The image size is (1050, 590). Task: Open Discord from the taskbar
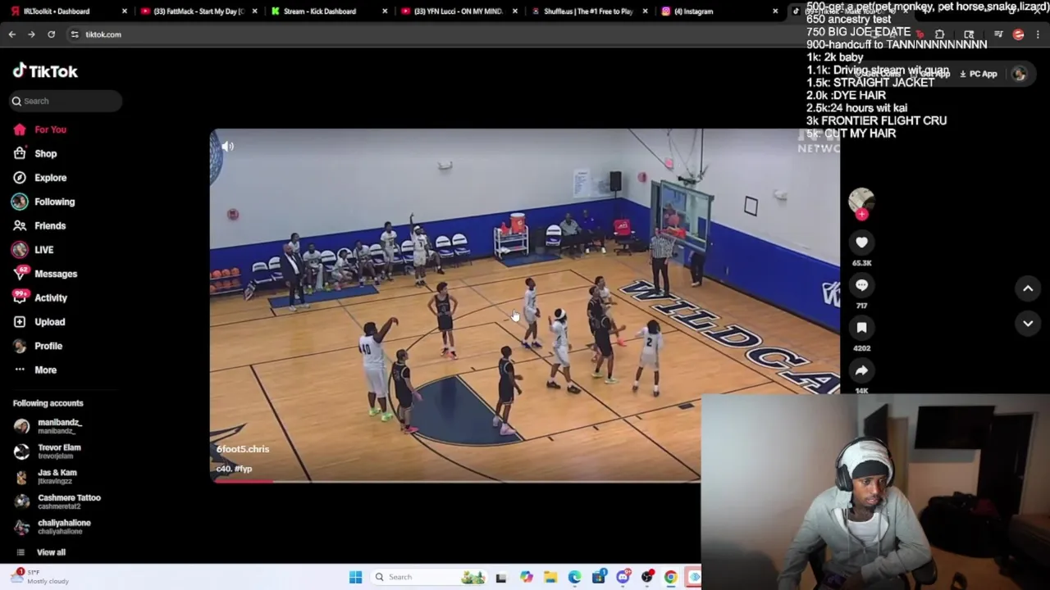point(623,577)
